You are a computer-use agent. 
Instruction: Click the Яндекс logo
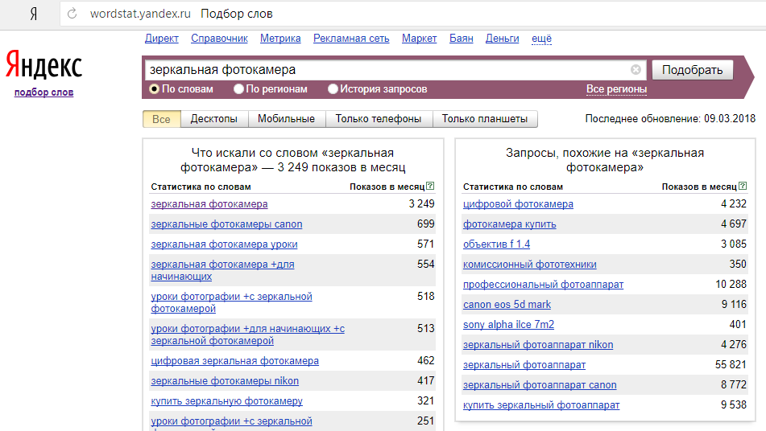[x=43, y=65]
